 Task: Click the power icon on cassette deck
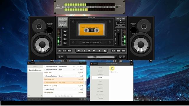pos(65,43)
